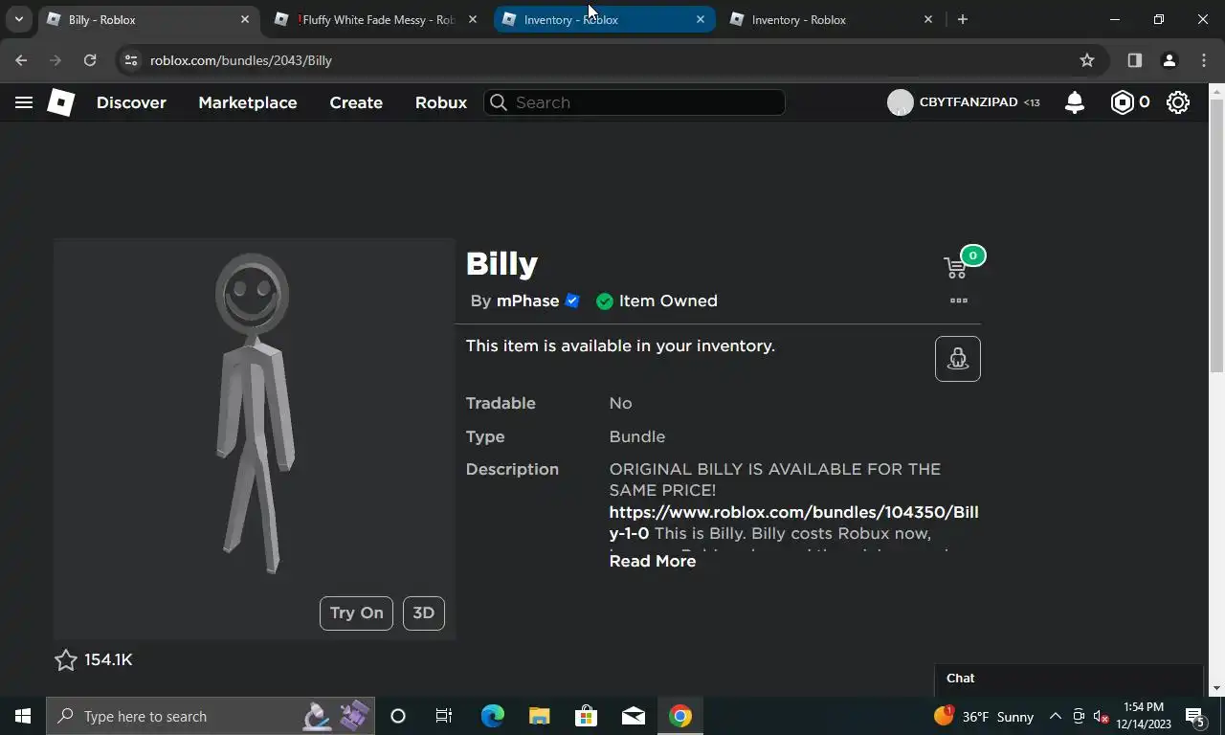Open the original Billy bundle URL link

pos(793,523)
